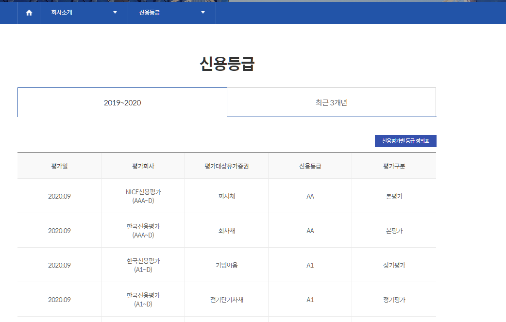Viewport: 506px width, 322px height.
Task: Click 본평가 in the 한국신용평가 (AAA~D) row
Action: click(394, 231)
